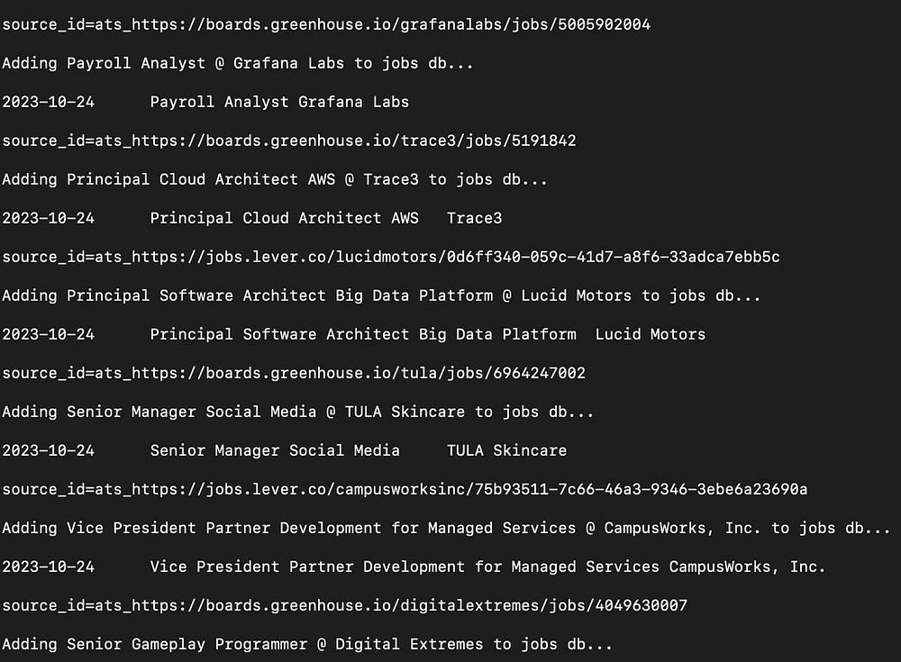This screenshot has width=901, height=662.
Task: Click the date on the Payroll Analyst row
Action: (49, 102)
